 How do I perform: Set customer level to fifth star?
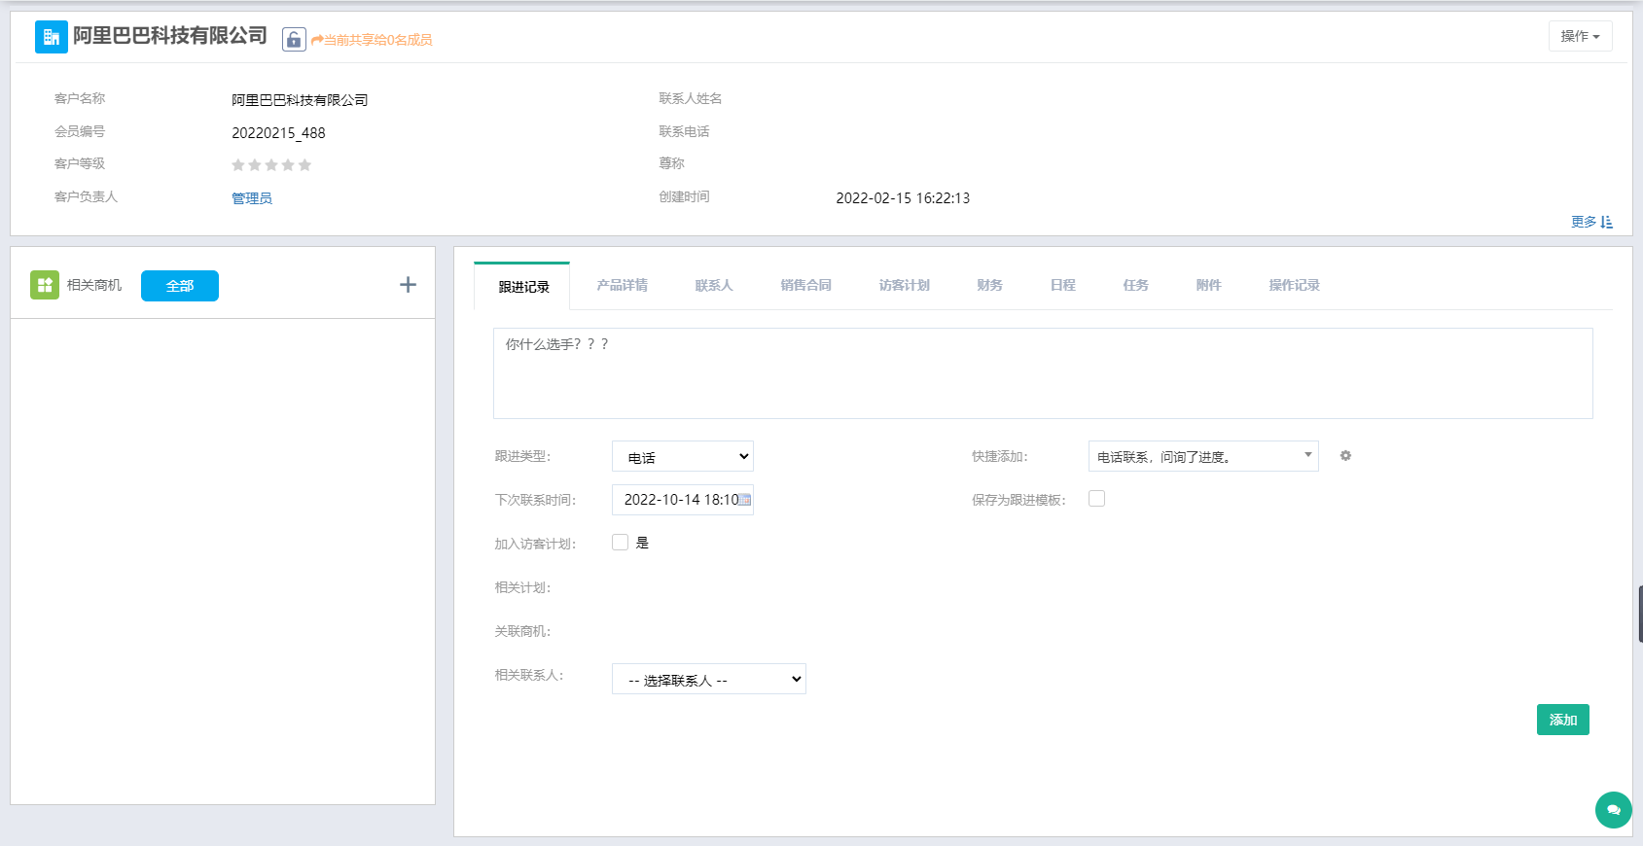click(x=304, y=165)
